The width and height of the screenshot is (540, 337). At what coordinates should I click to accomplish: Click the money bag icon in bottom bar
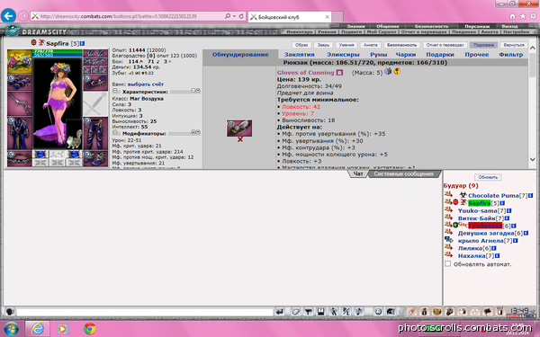pos(424,312)
